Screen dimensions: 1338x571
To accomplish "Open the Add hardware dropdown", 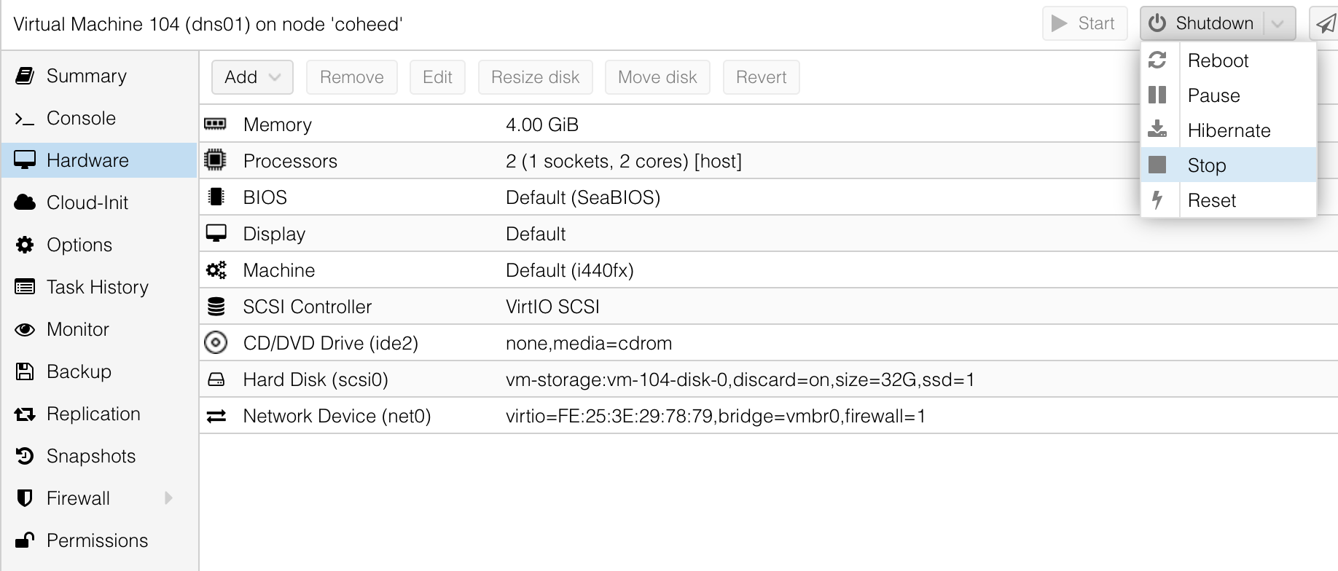I will [252, 77].
